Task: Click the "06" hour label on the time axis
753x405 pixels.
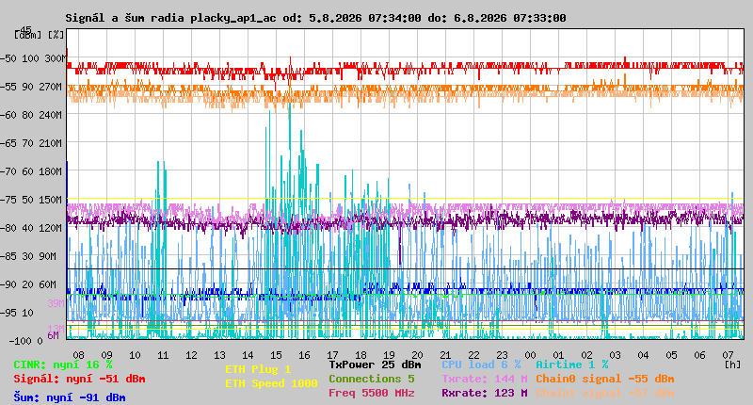Action: coord(699,355)
